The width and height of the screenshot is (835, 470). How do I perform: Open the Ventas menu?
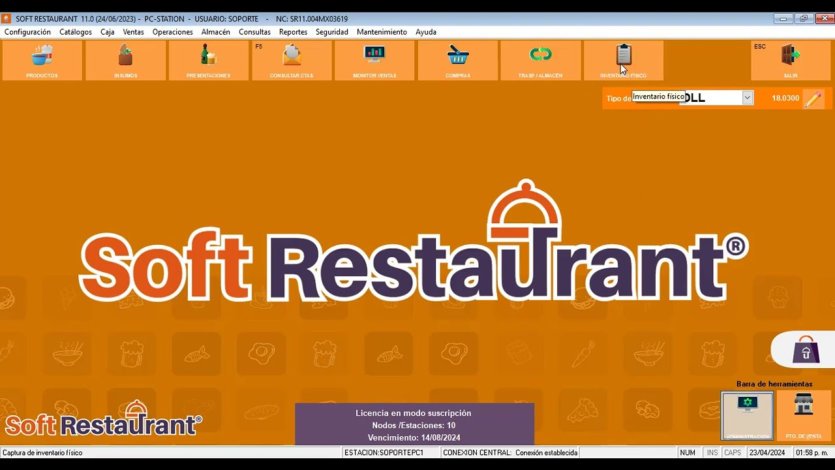pos(134,32)
